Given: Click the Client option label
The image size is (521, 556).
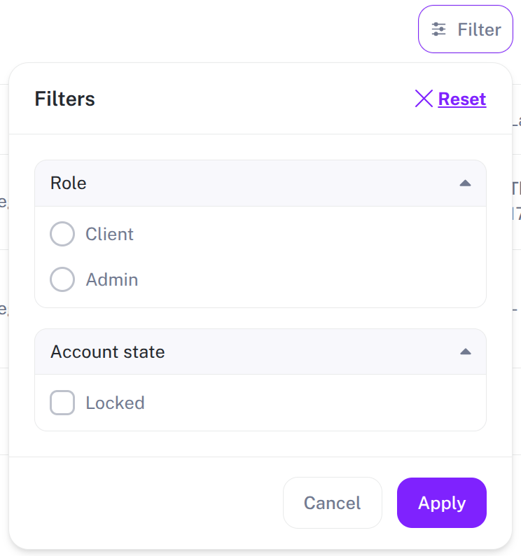Looking at the screenshot, I should 109,234.
